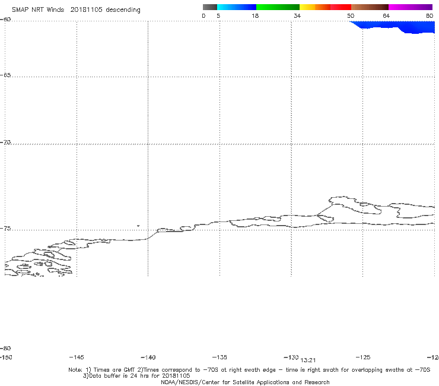This screenshot has width=439, height=386.
Task: Click the color bar minimum label '0'
Action: coord(204,16)
